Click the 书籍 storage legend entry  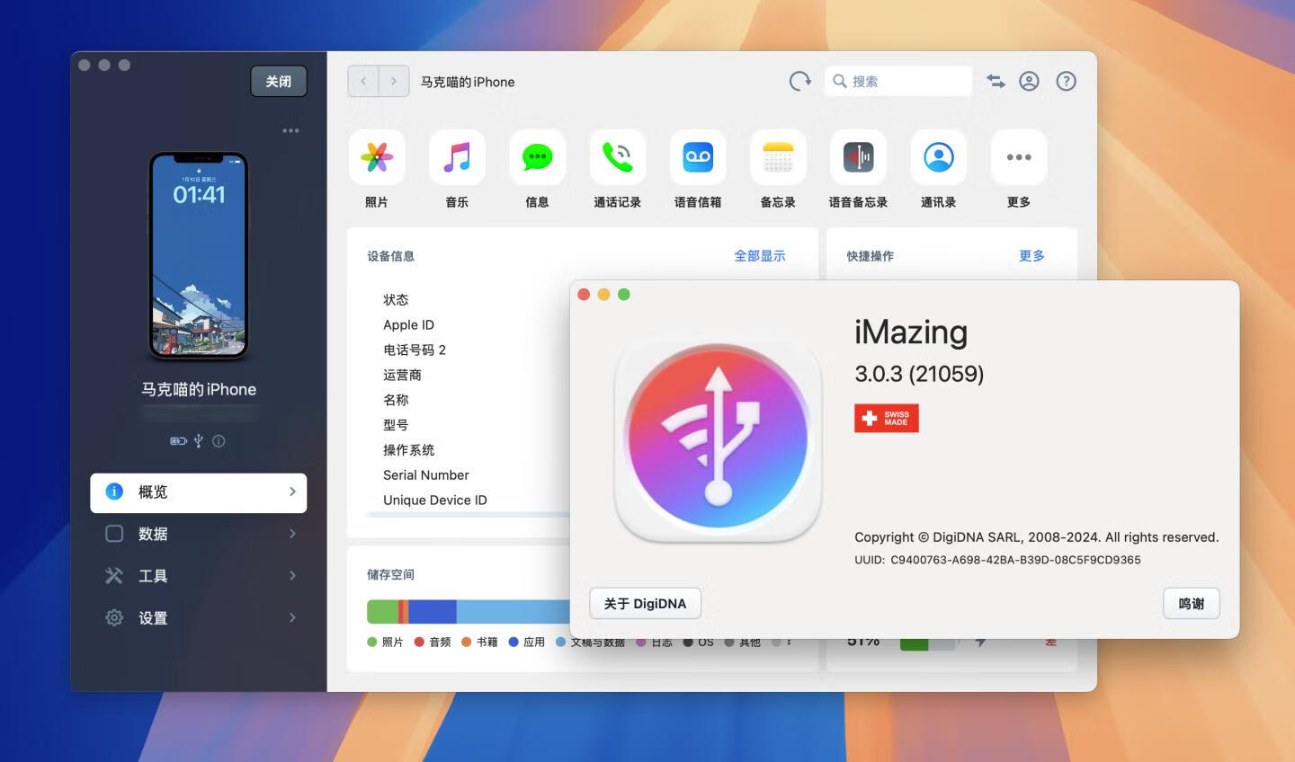(x=479, y=642)
